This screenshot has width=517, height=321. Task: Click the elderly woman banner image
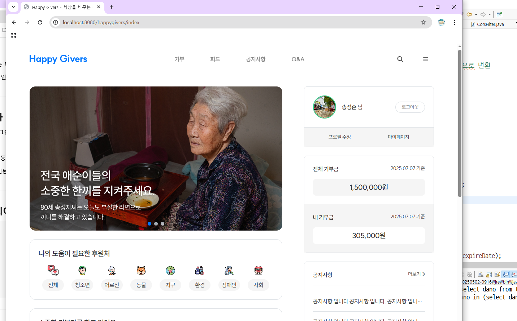point(156,159)
